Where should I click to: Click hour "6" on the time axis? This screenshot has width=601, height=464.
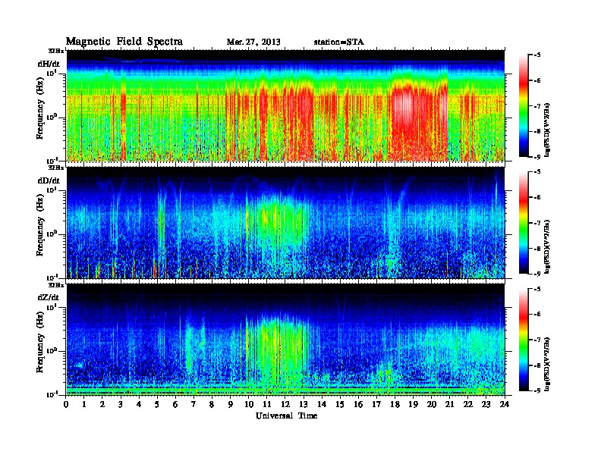(x=175, y=404)
